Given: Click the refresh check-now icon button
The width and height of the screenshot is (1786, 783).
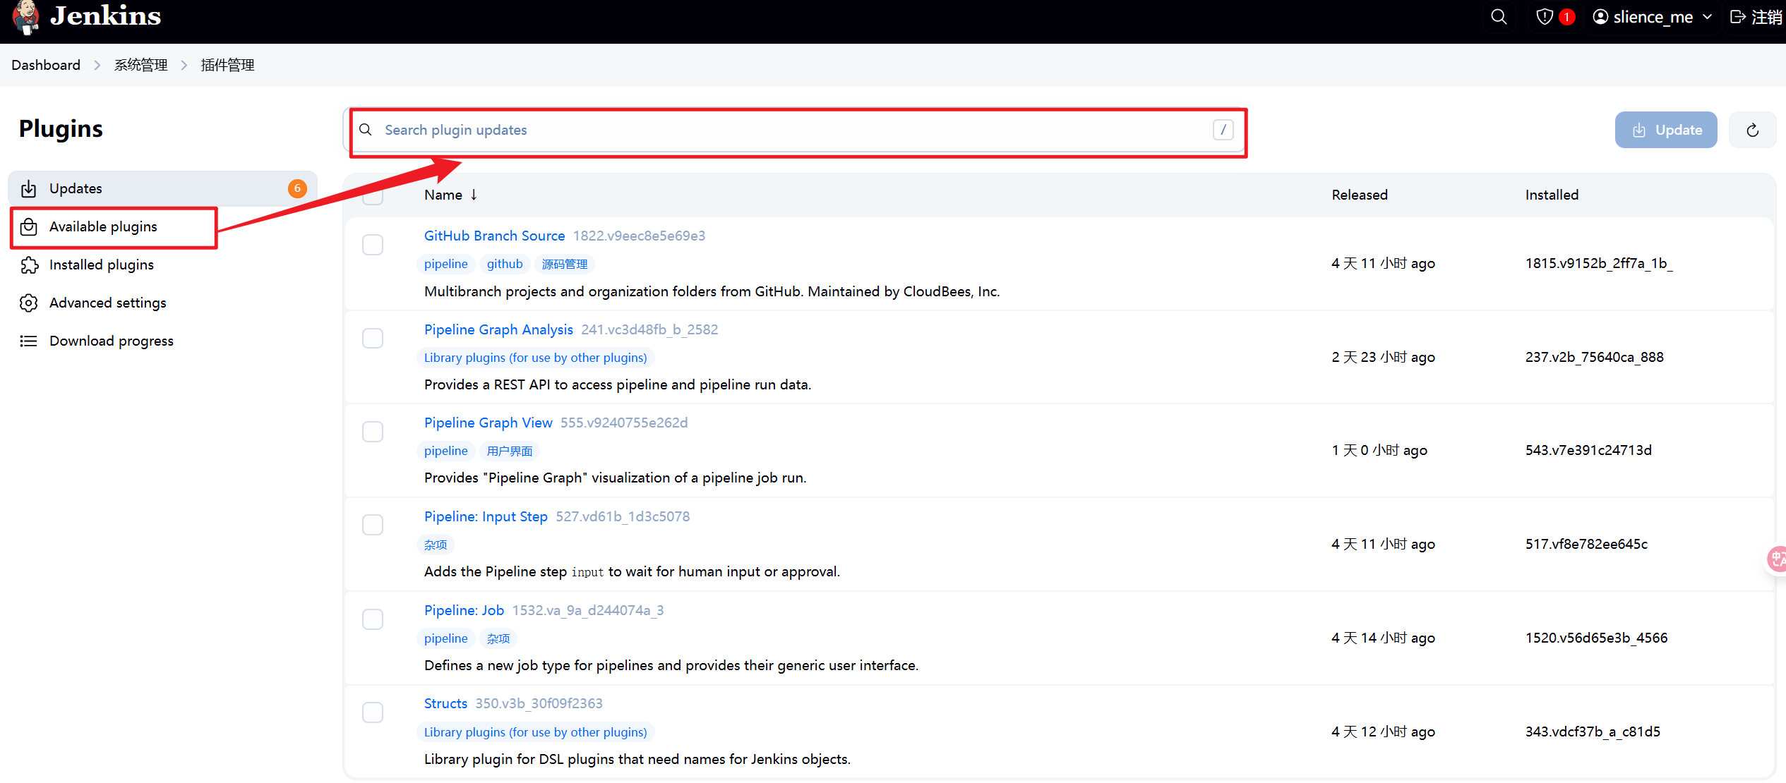Looking at the screenshot, I should 1752,130.
